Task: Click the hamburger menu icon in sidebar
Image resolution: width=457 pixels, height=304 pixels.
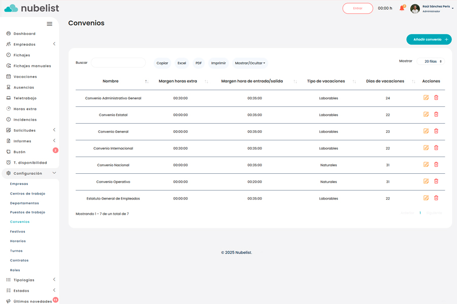Action: pyautogui.click(x=49, y=24)
